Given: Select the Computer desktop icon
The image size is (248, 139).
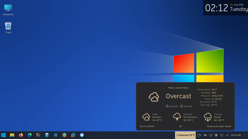Looking at the screenshot, I should (x=8, y=10).
